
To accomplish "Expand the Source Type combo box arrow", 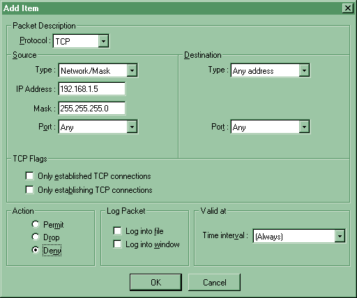I will (132, 70).
